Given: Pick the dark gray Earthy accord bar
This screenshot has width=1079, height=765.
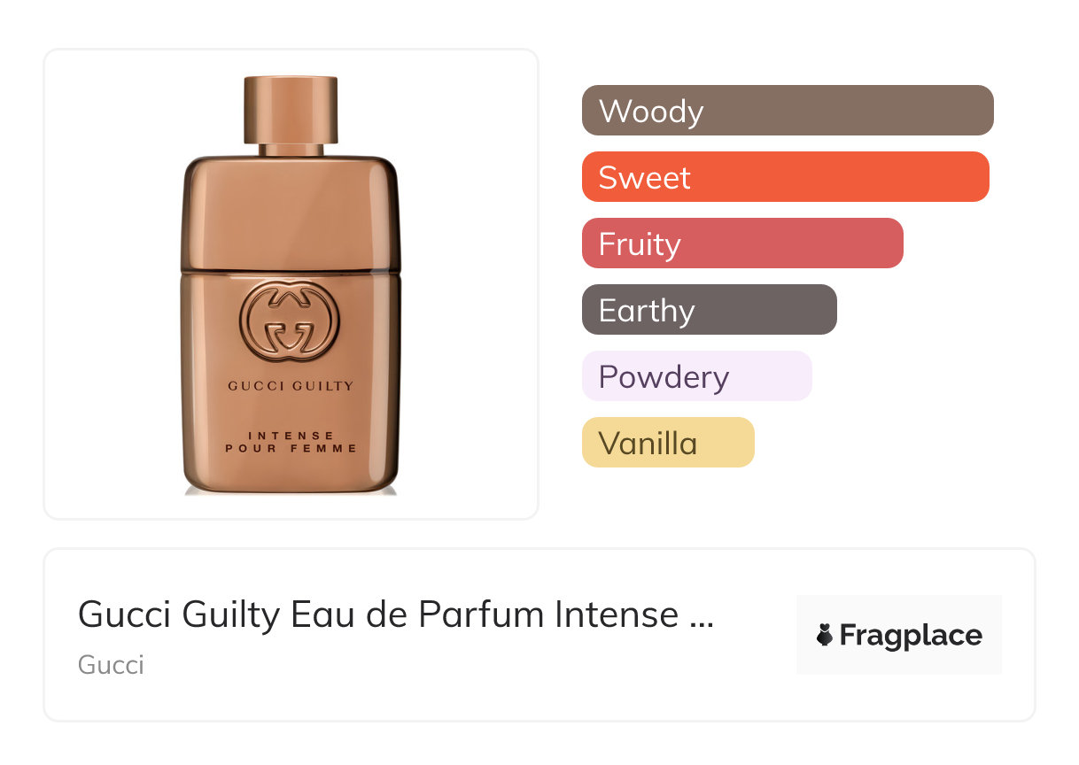Looking at the screenshot, I should pyautogui.click(x=710, y=310).
